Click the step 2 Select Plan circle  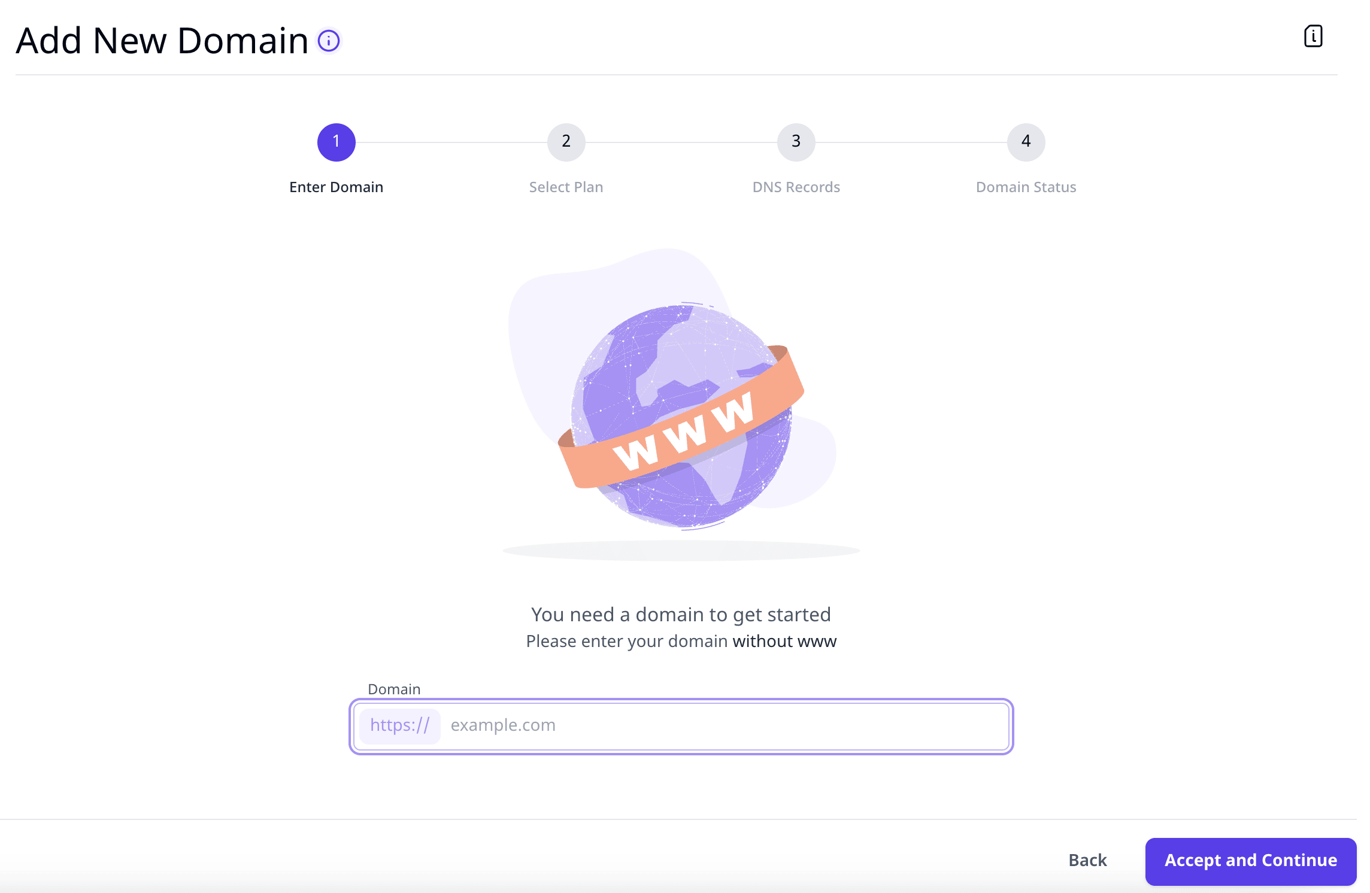[x=566, y=142]
